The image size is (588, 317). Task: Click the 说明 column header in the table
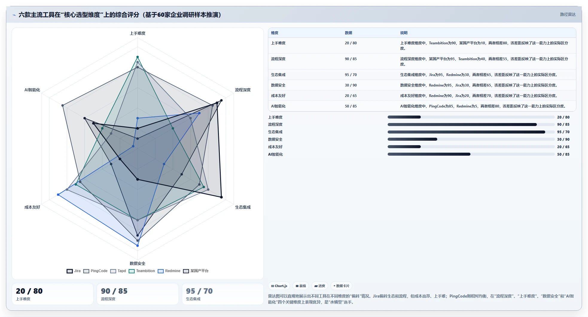coord(404,33)
